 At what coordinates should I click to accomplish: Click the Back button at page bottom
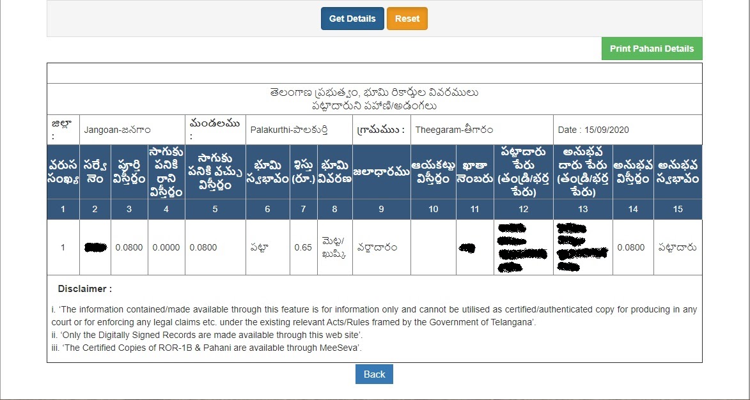tap(373, 374)
